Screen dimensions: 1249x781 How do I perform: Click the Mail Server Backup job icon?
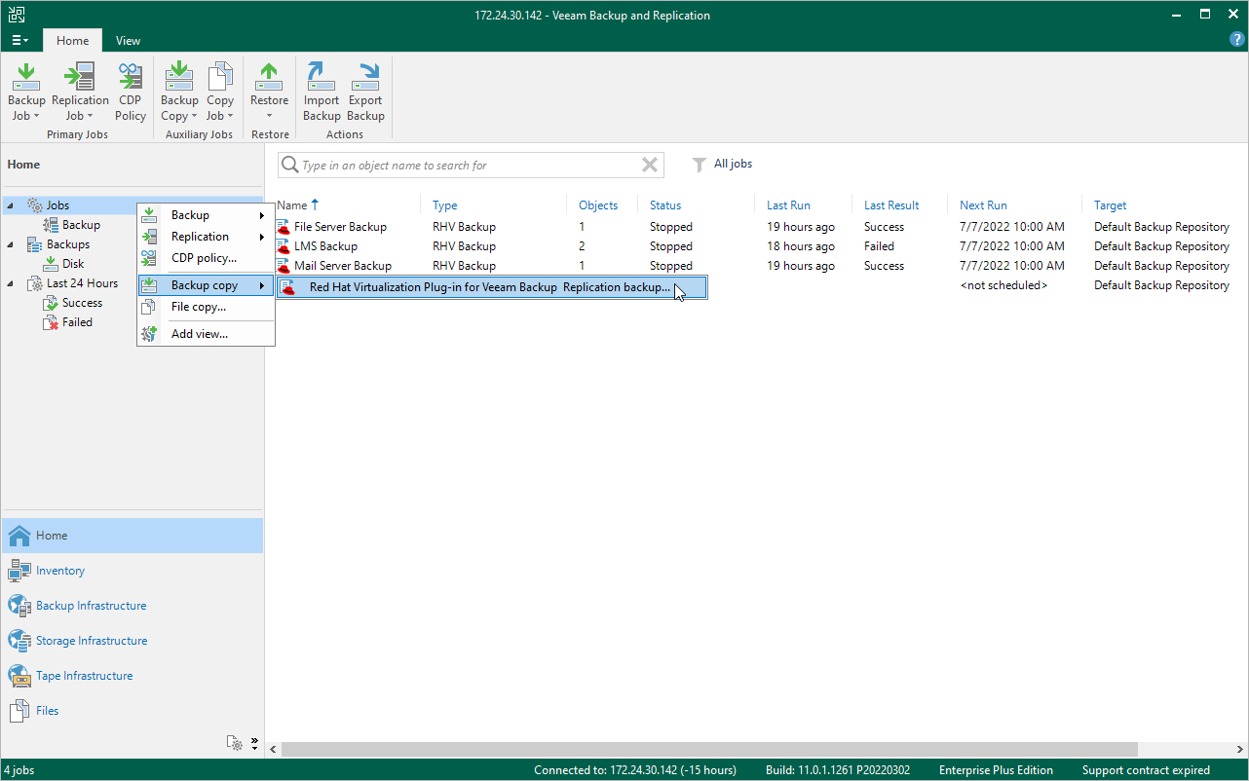[284, 266]
